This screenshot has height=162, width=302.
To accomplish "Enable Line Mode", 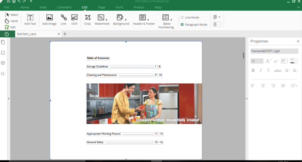I will (x=190, y=17).
